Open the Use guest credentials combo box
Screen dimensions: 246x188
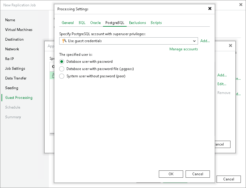pyautogui.click(x=128, y=41)
